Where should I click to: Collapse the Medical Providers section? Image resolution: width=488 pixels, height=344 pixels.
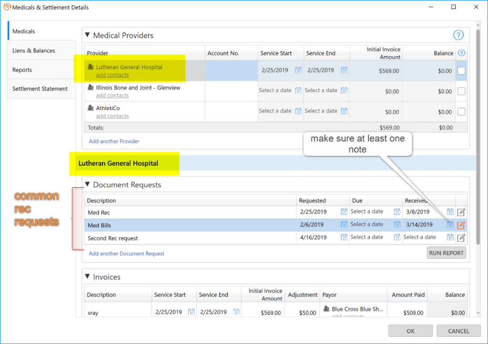(88, 35)
